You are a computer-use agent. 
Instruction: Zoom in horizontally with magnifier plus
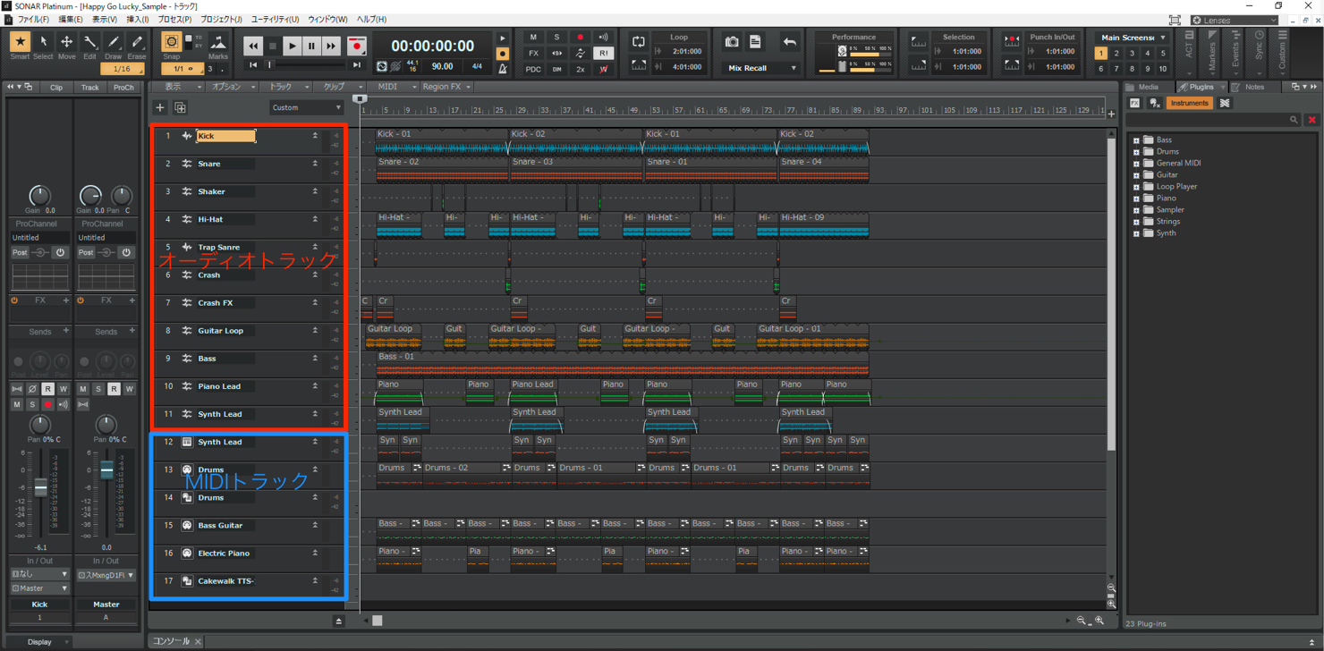pyautogui.click(x=1099, y=621)
